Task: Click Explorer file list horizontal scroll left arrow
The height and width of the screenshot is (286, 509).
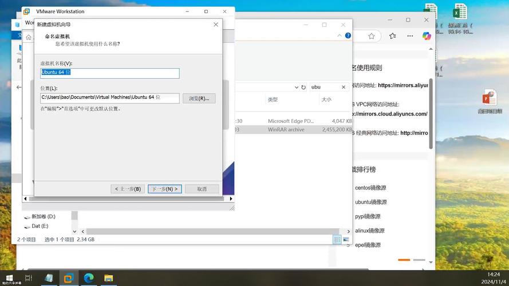Action: click(x=83, y=231)
